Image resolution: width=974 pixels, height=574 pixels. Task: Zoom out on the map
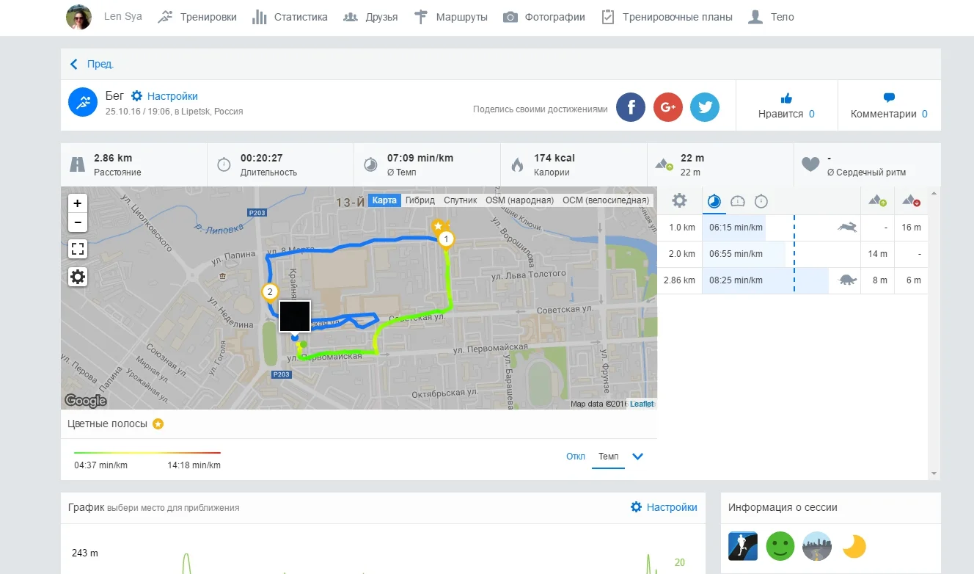click(x=78, y=222)
